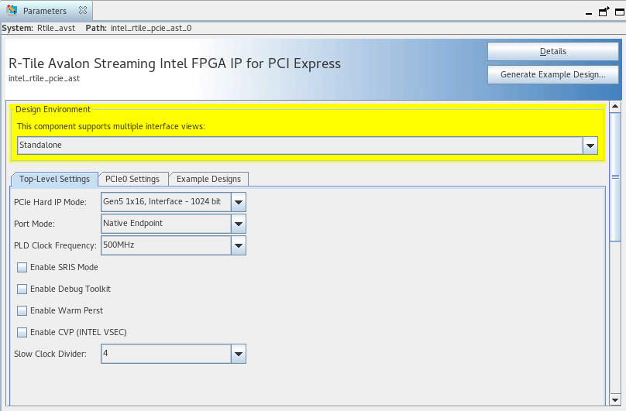
Task: Check Enable CVP (INTEL VSEC)
Action: [x=22, y=333]
